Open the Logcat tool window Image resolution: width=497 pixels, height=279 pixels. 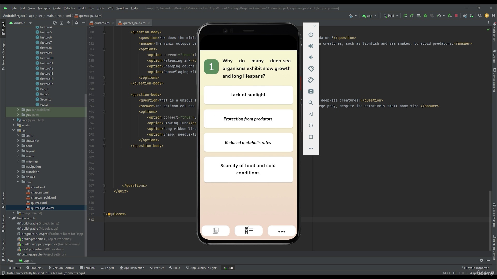[107, 268]
